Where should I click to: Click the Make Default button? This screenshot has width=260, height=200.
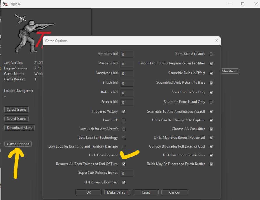(117, 192)
